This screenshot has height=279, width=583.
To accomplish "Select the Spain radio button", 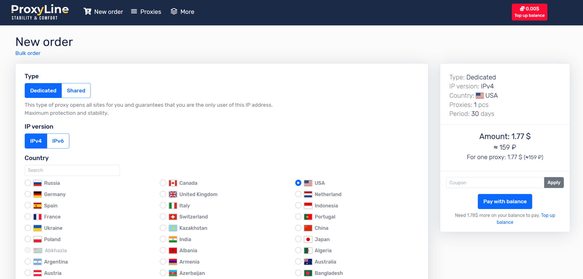I will [x=28, y=205].
